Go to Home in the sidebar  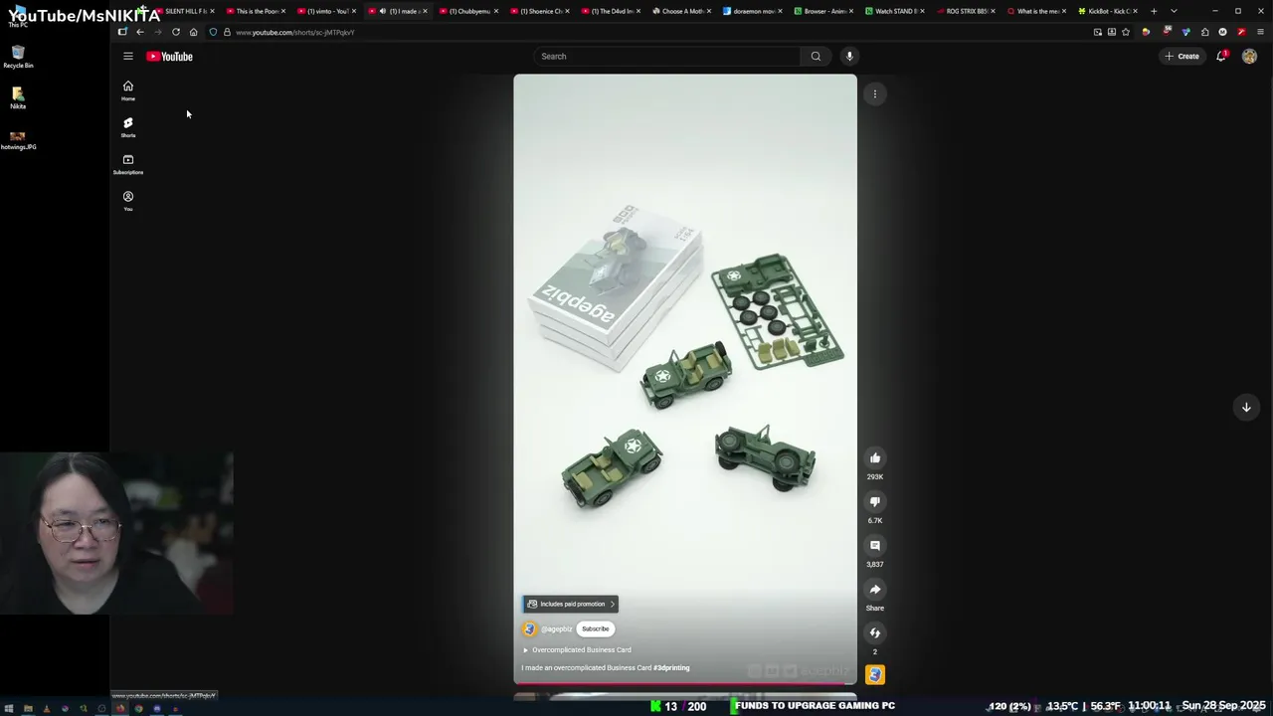click(x=127, y=90)
